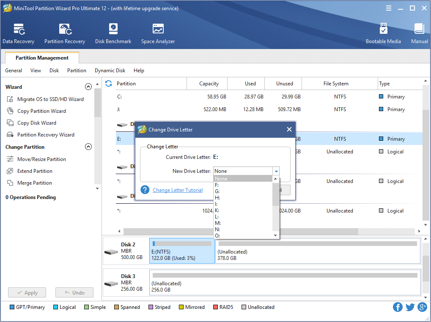431x322 pixels.
Task: Select None in drive letter list
Action: [x=243, y=179]
